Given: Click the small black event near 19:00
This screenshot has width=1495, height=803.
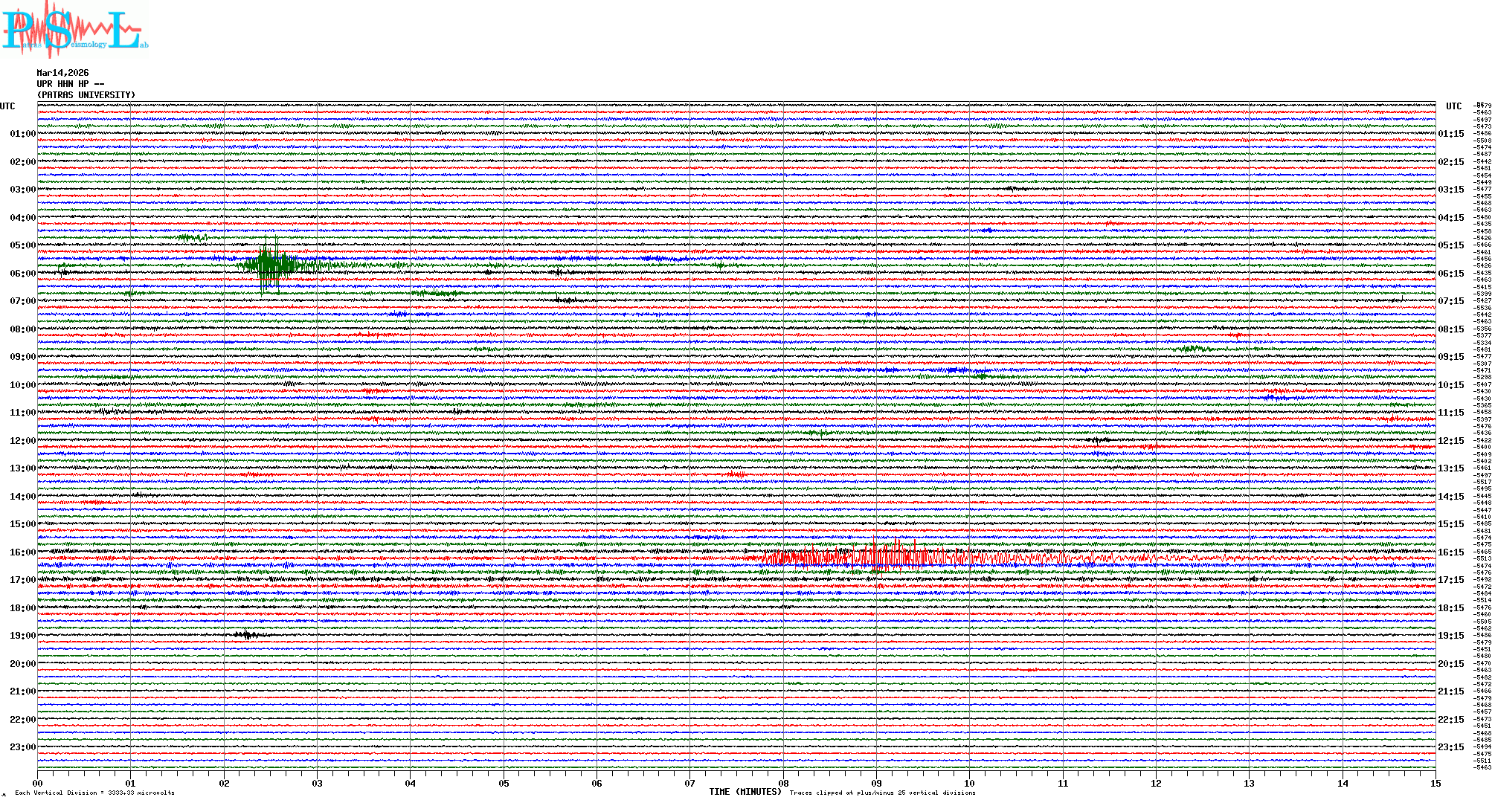Looking at the screenshot, I should pos(248,635).
